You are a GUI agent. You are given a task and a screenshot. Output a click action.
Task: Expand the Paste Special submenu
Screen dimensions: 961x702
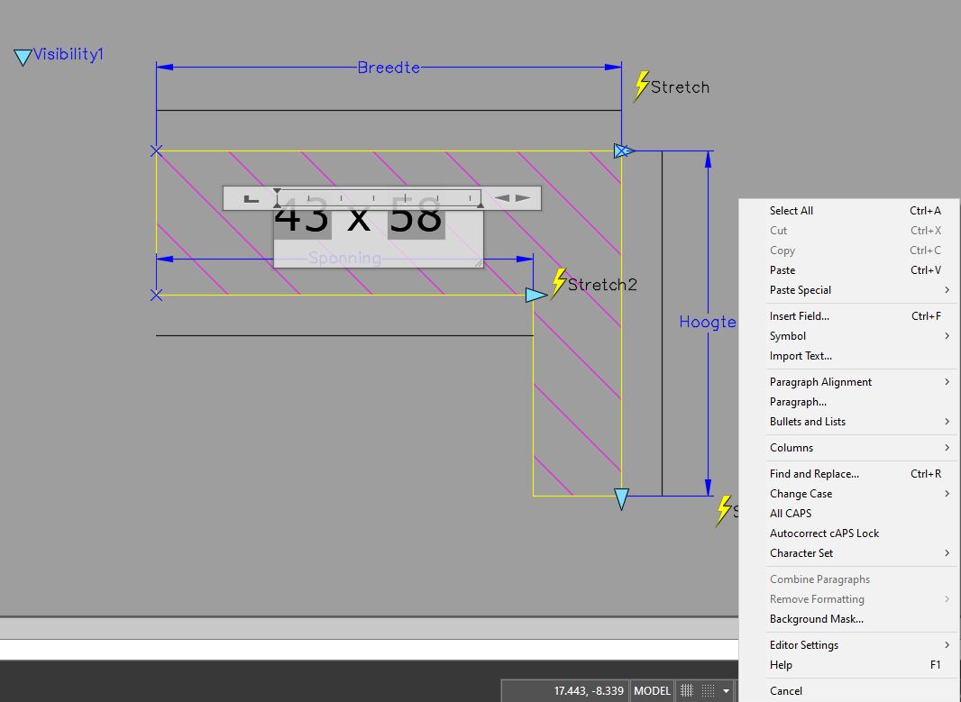click(x=800, y=289)
